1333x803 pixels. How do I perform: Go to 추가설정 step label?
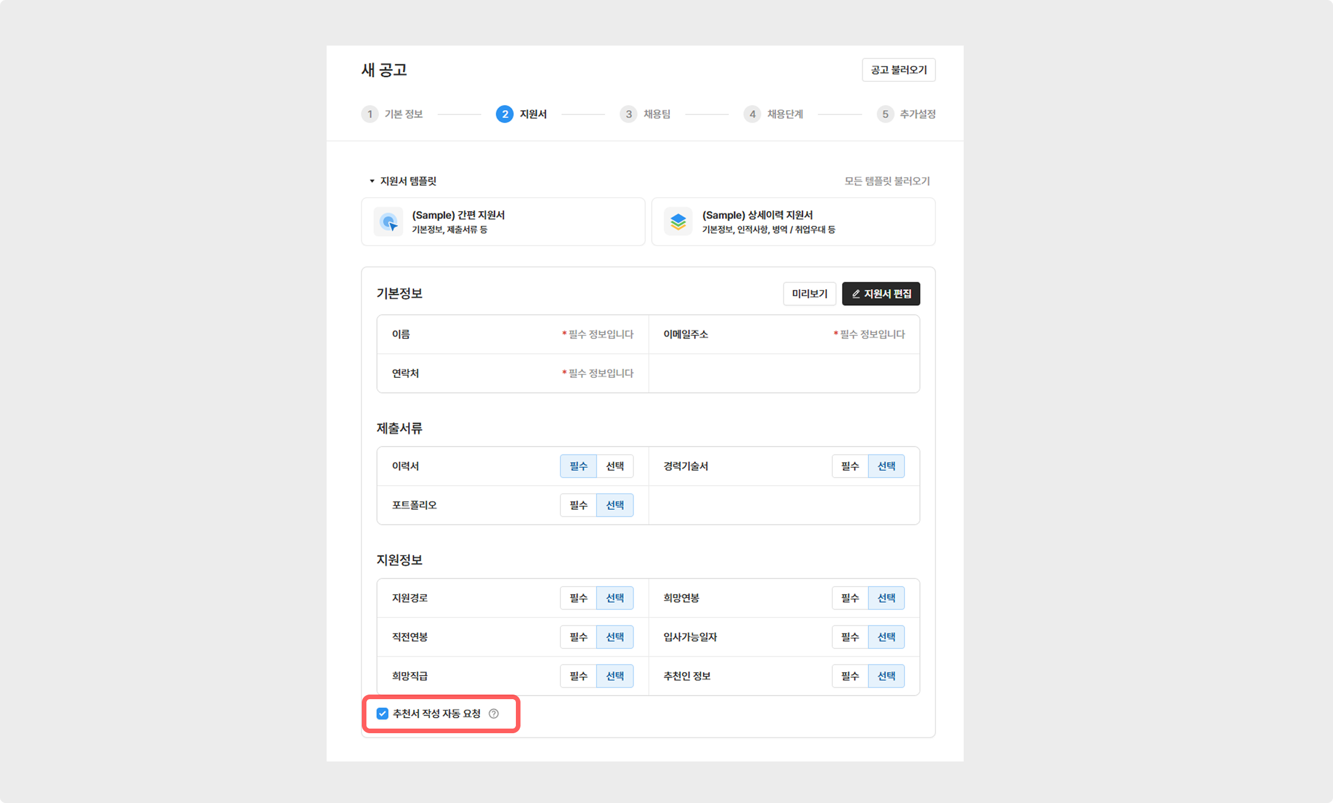(918, 114)
